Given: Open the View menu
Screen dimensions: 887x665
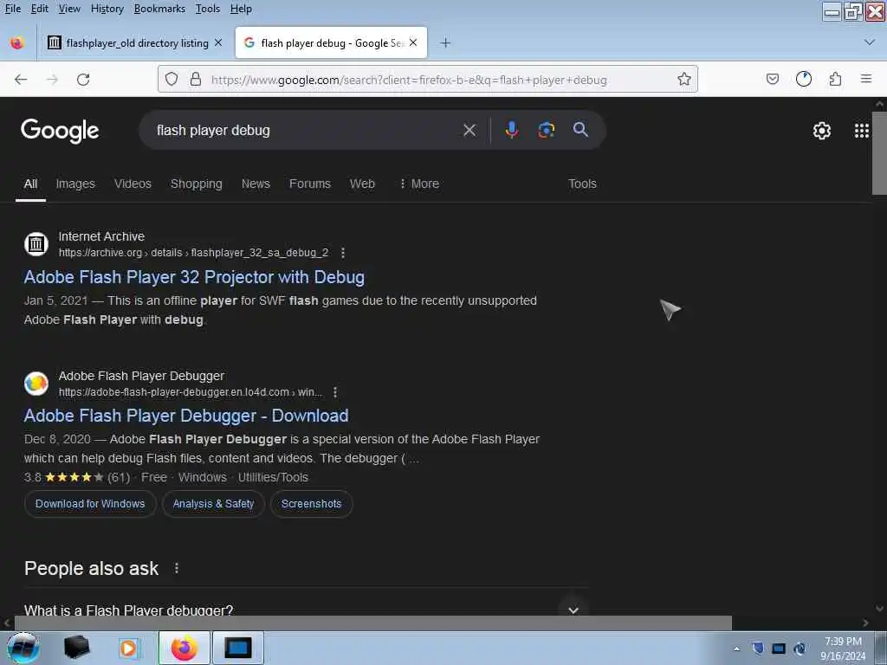Looking at the screenshot, I should tap(69, 9).
